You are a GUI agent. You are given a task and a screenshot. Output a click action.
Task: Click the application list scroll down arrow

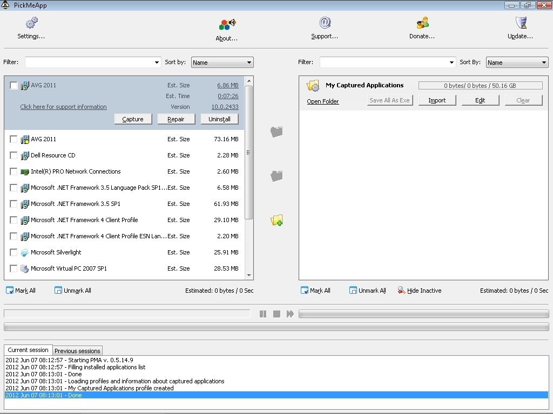[249, 275]
